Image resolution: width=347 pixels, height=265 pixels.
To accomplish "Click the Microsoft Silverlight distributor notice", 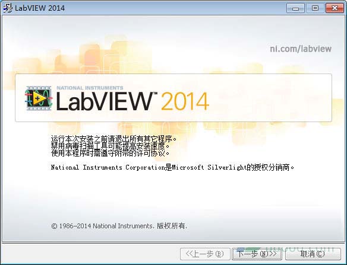I will pyautogui.click(x=173, y=167).
